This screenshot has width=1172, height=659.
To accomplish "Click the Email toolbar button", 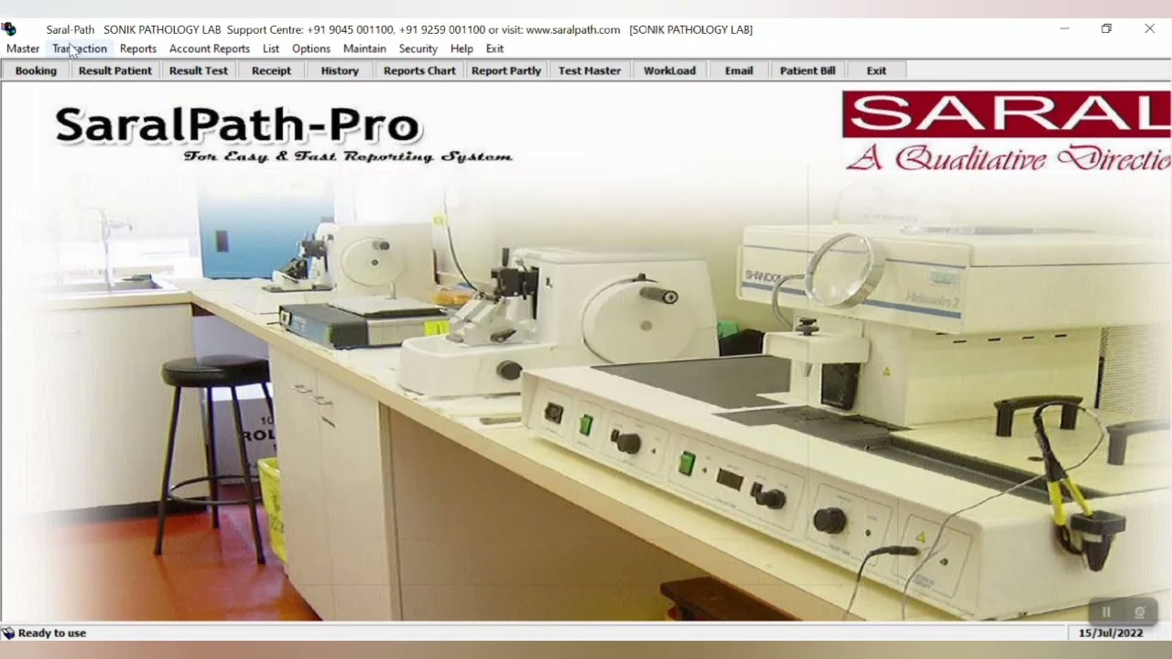I will point(739,70).
